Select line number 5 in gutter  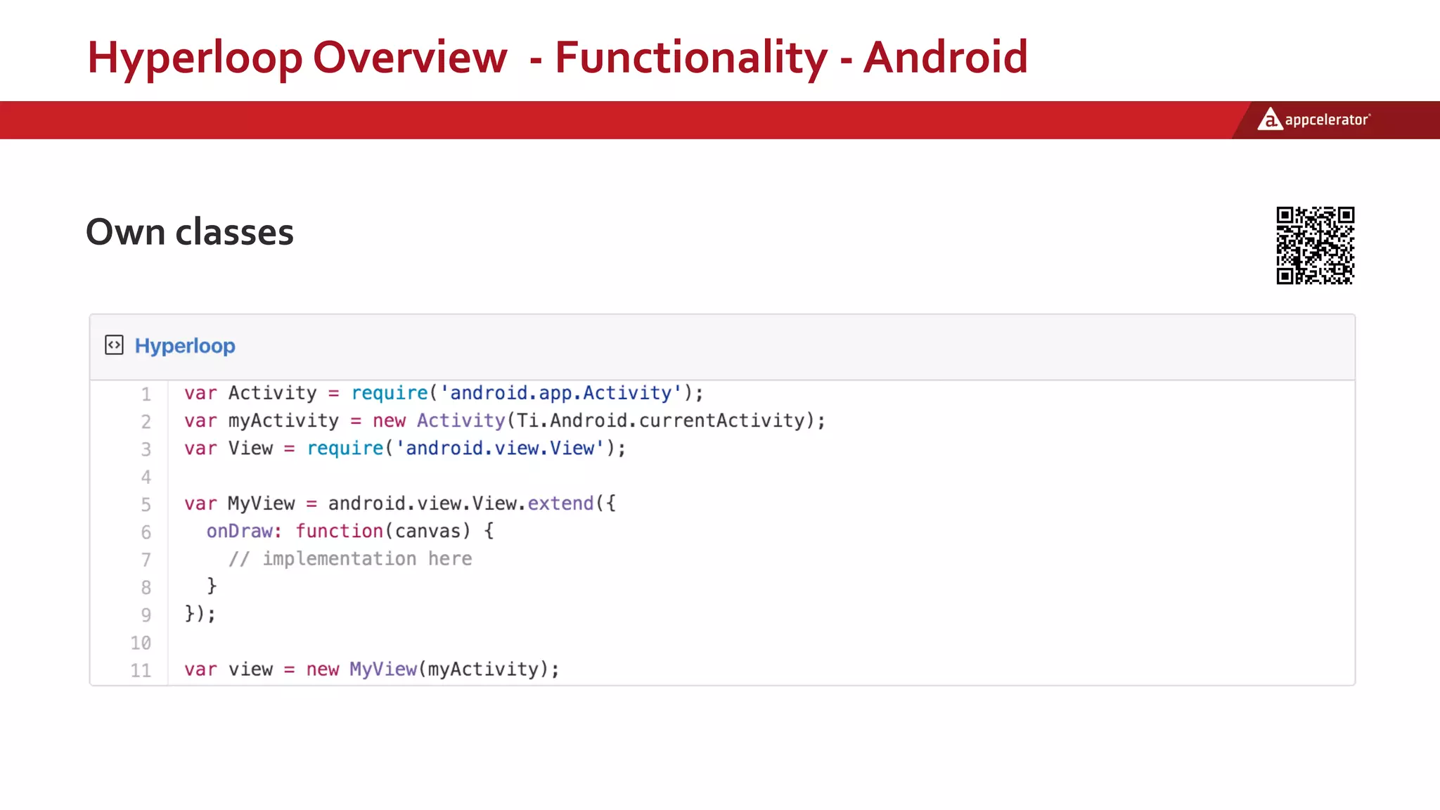coord(146,504)
